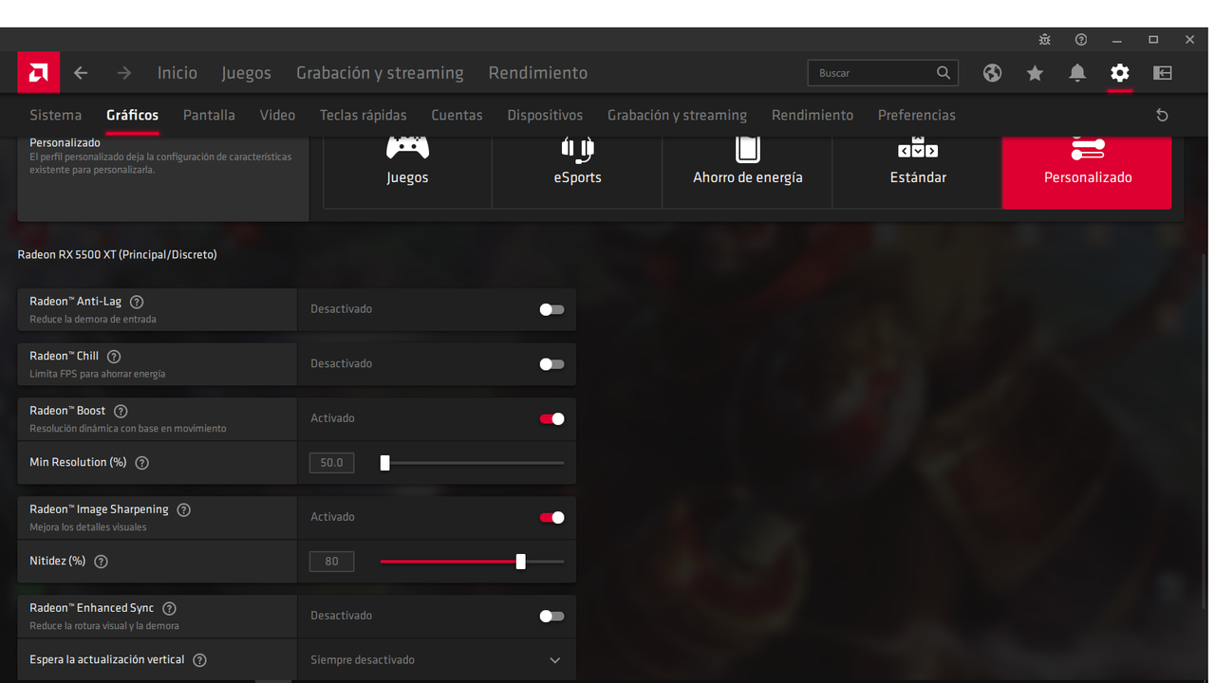Show help for Radeon Enhanced Sync
Screen dimensions: 1215x683
click(170, 609)
